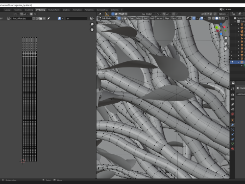Toggle X-ray in 3D viewport
The width and height of the screenshot is (245, 184).
pos(209,18)
